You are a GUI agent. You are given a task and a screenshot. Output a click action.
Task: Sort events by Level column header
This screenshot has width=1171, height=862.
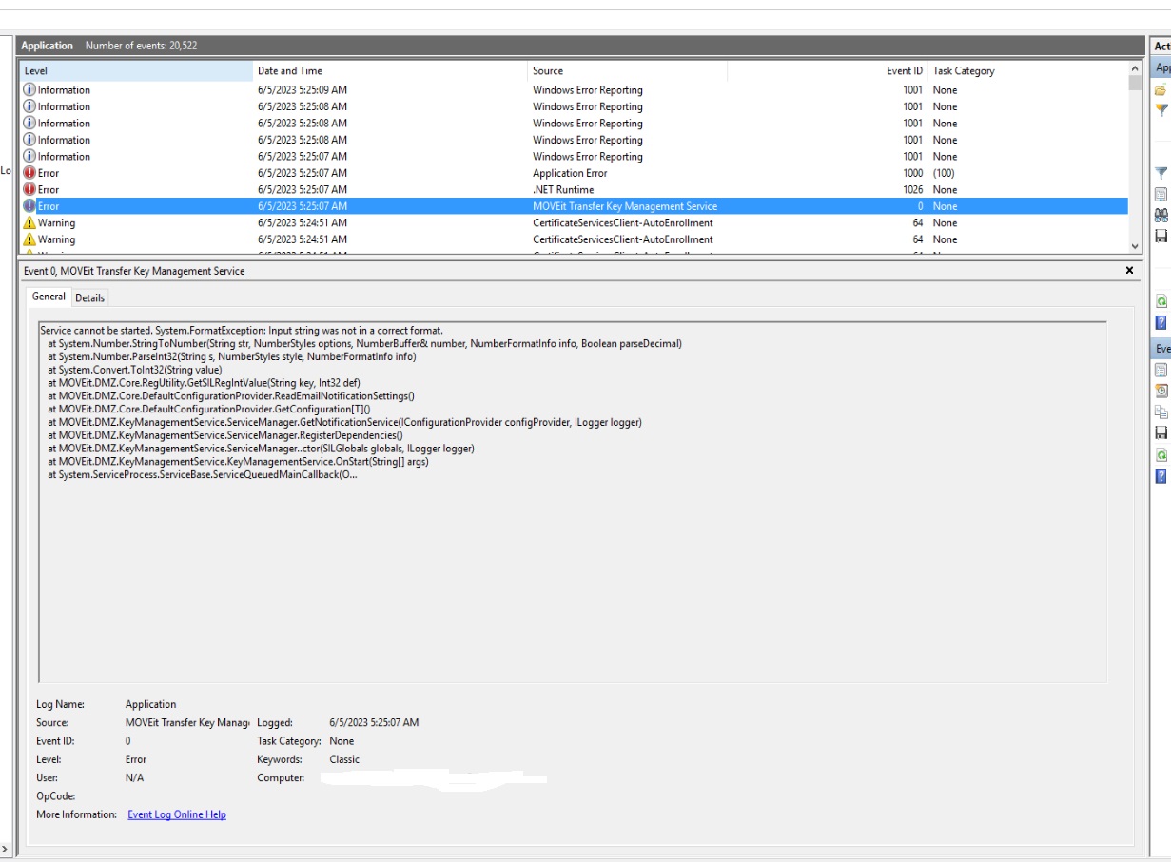136,71
